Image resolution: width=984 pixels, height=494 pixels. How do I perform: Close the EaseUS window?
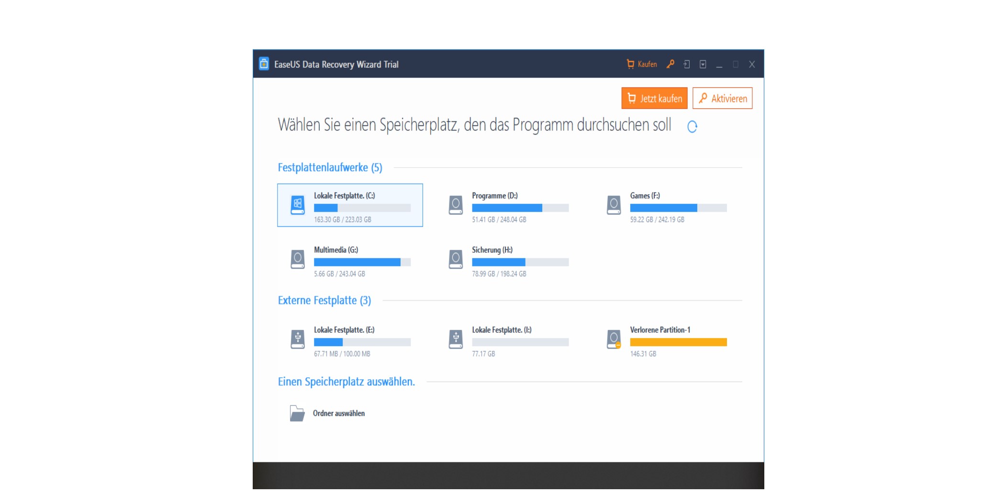[x=752, y=64]
